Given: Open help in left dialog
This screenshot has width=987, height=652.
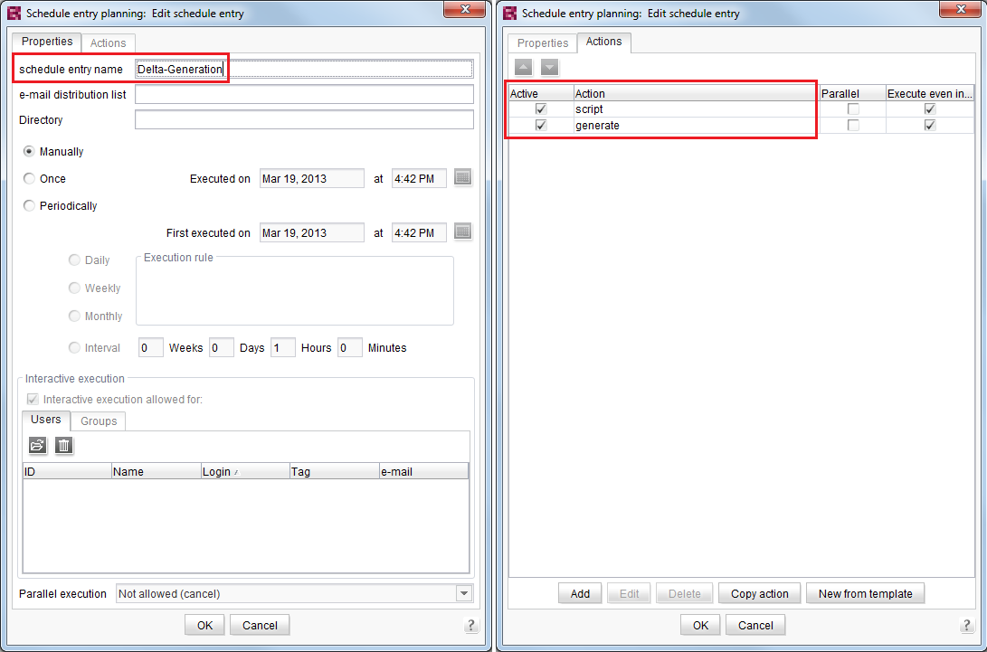Looking at the screenshot, I should pyautogui.click(x=470, y=625).
